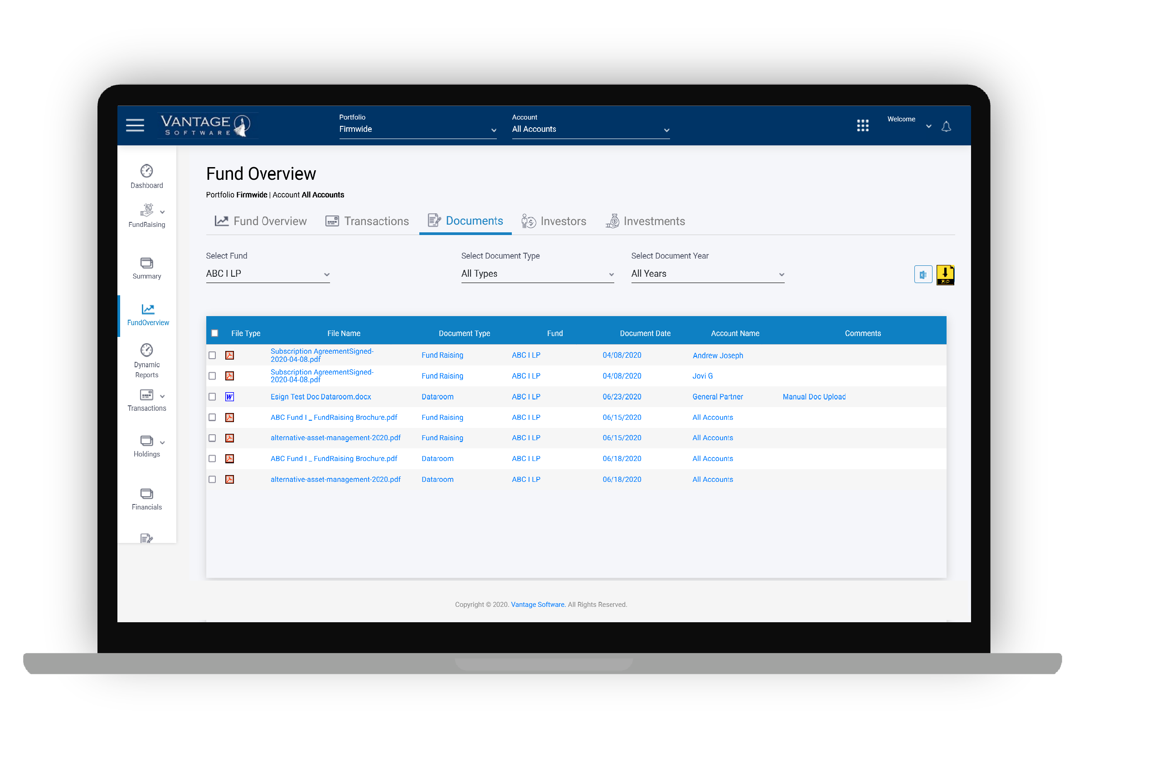Viewport: 1156px width, 759px height.
Task: Switch to the Transactions tab
Action: (x=368, y=221)
